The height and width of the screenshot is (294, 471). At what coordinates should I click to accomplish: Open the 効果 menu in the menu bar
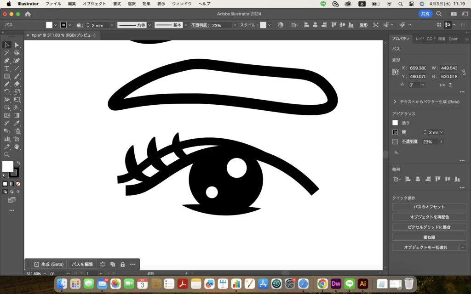pyautogui.click(x=146, y=4)
